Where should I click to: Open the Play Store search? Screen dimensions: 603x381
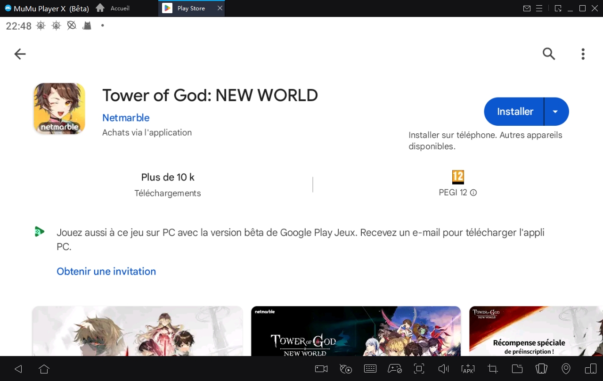(548, 54)
